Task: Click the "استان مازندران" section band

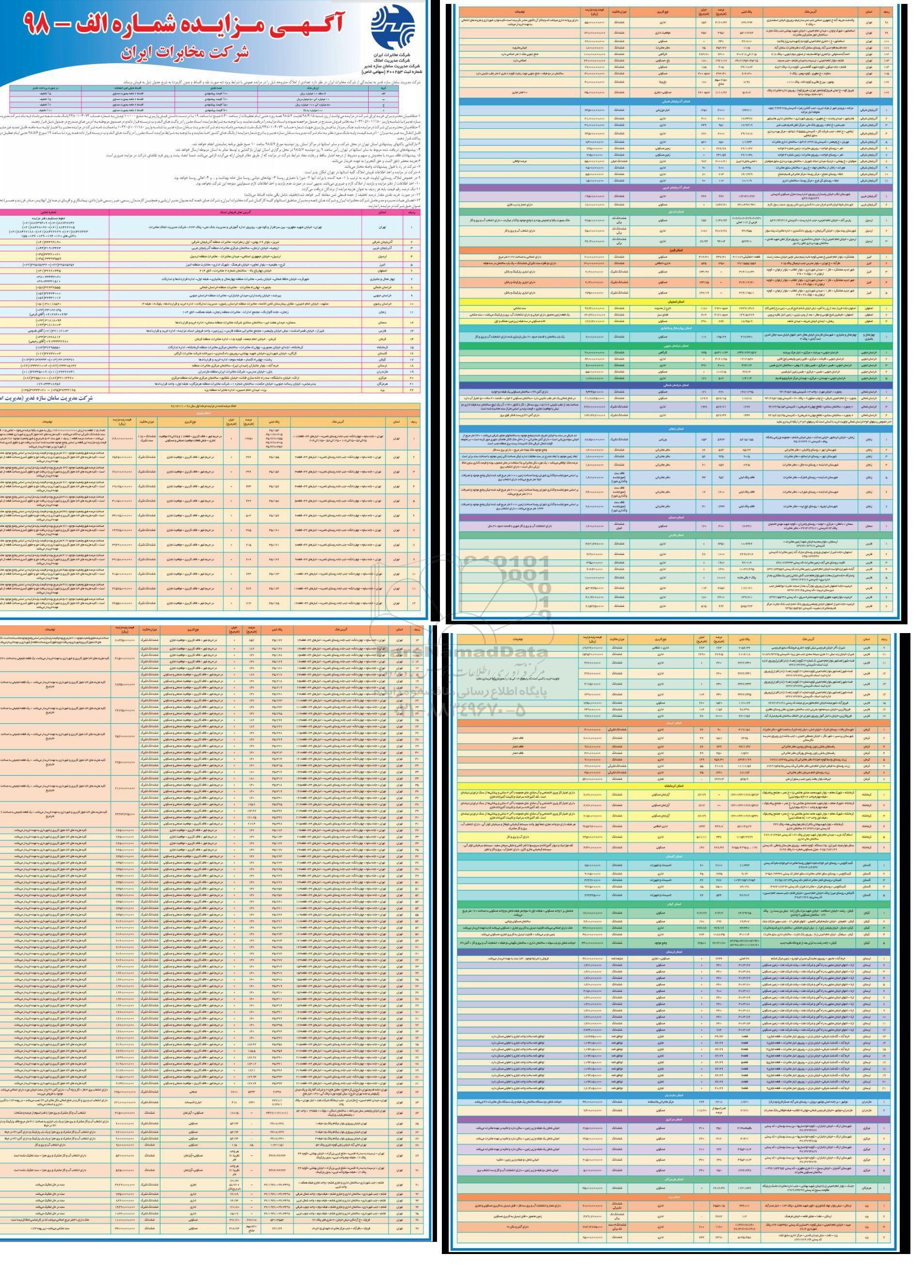Action: (674, 1096)
